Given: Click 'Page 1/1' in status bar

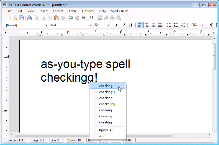Looking at the screenshot, I should click(x=38, y=140).
